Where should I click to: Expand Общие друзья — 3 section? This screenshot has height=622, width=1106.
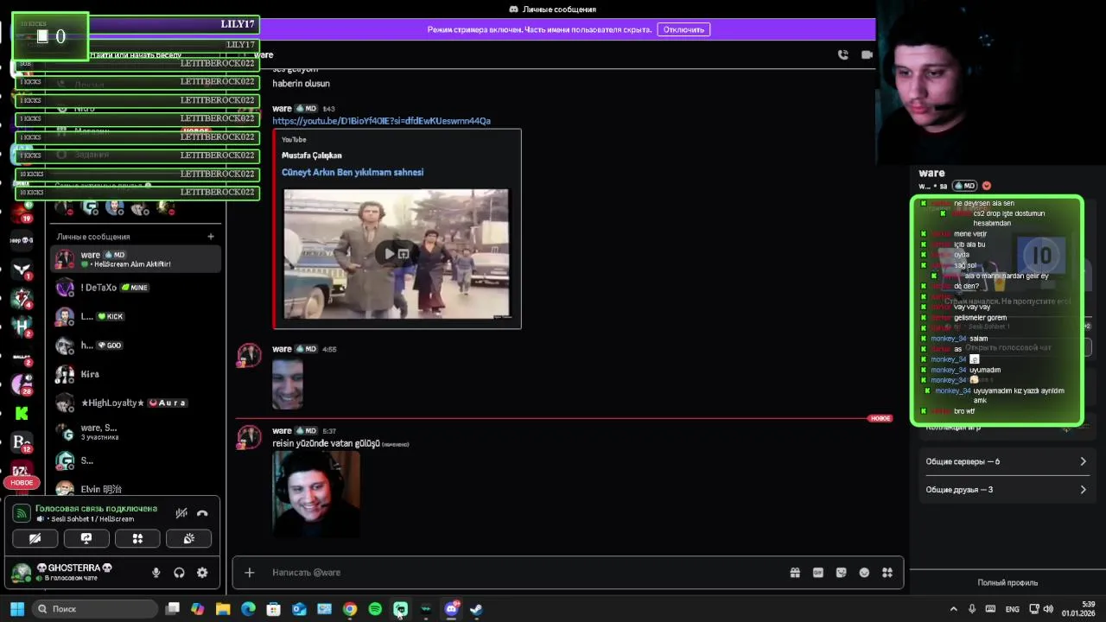(x=1006, y=490)
